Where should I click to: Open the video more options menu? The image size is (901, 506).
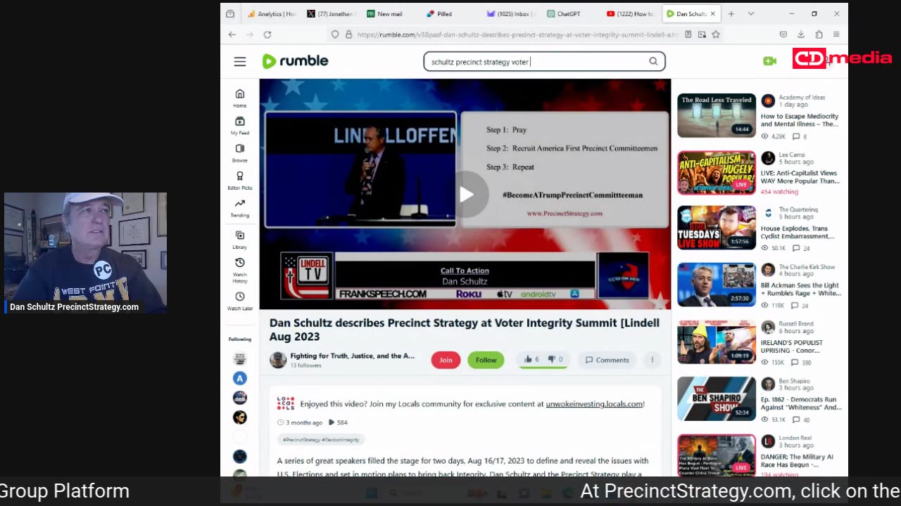tap(652, 360)
